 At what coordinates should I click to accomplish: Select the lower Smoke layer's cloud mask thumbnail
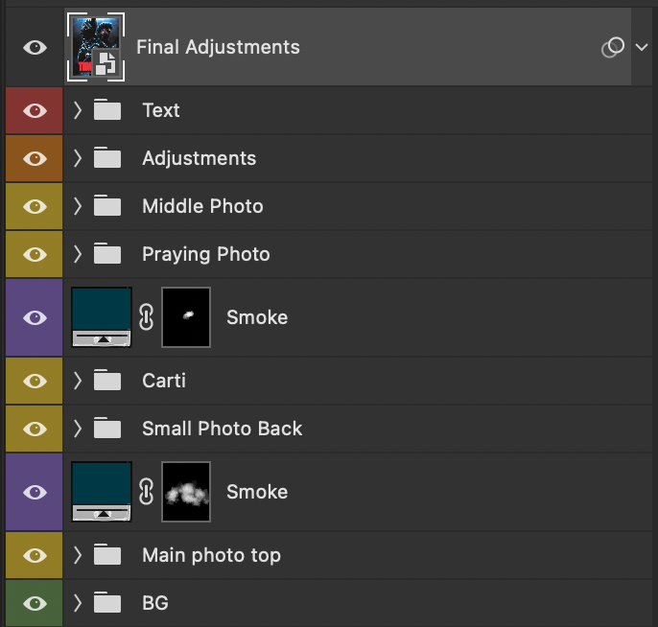[186, 492]
